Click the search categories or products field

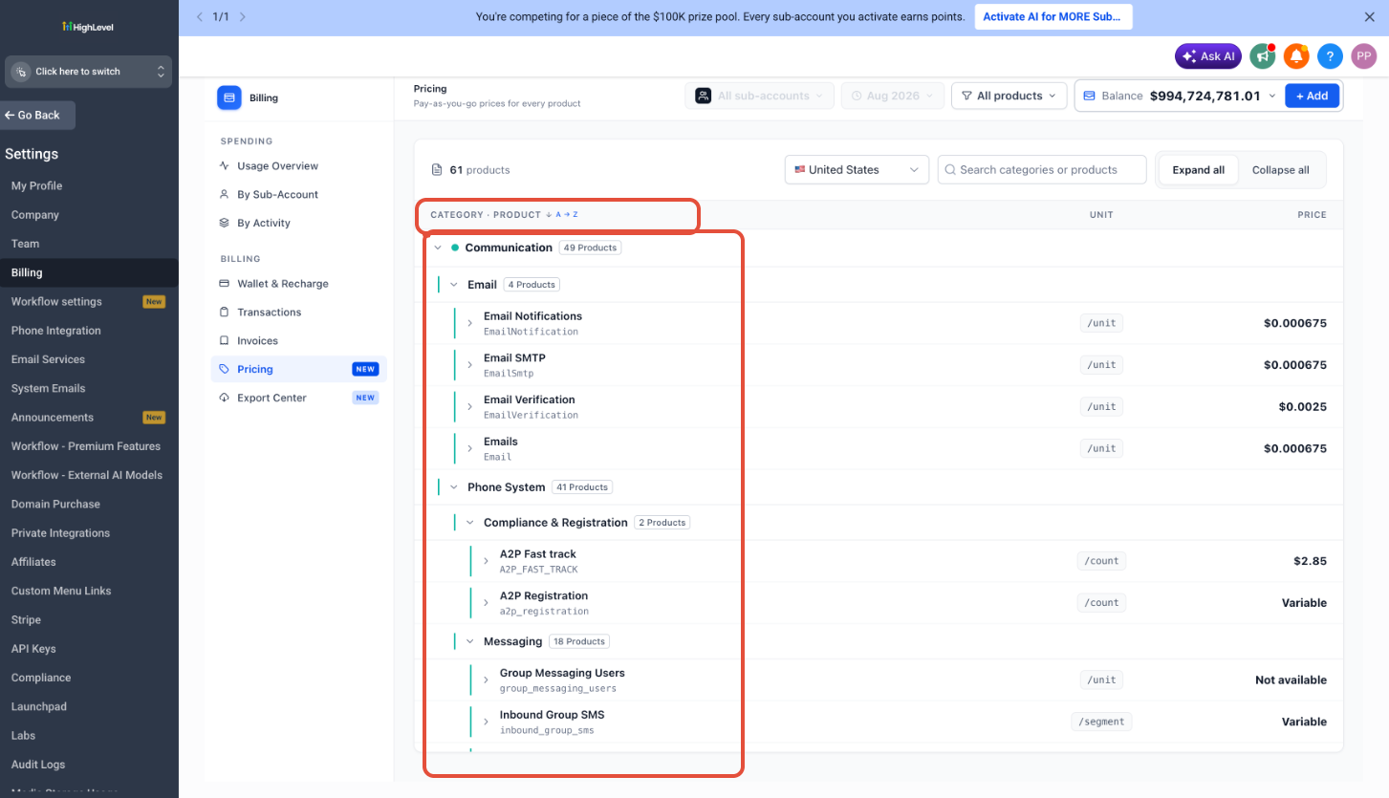pos(1042,170)
